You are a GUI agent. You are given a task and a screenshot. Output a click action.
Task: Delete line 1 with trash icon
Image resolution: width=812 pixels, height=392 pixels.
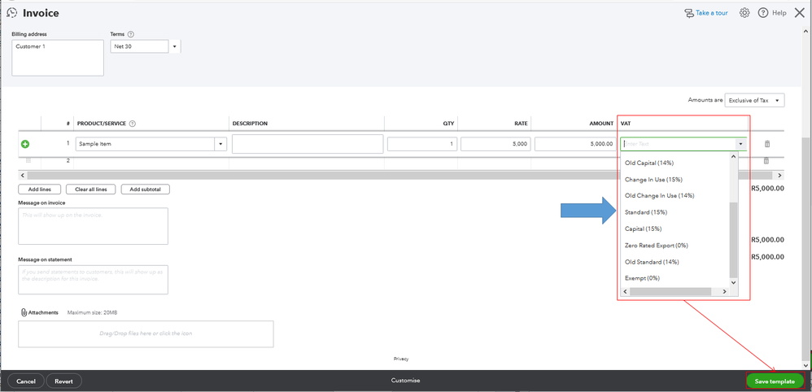767,144
